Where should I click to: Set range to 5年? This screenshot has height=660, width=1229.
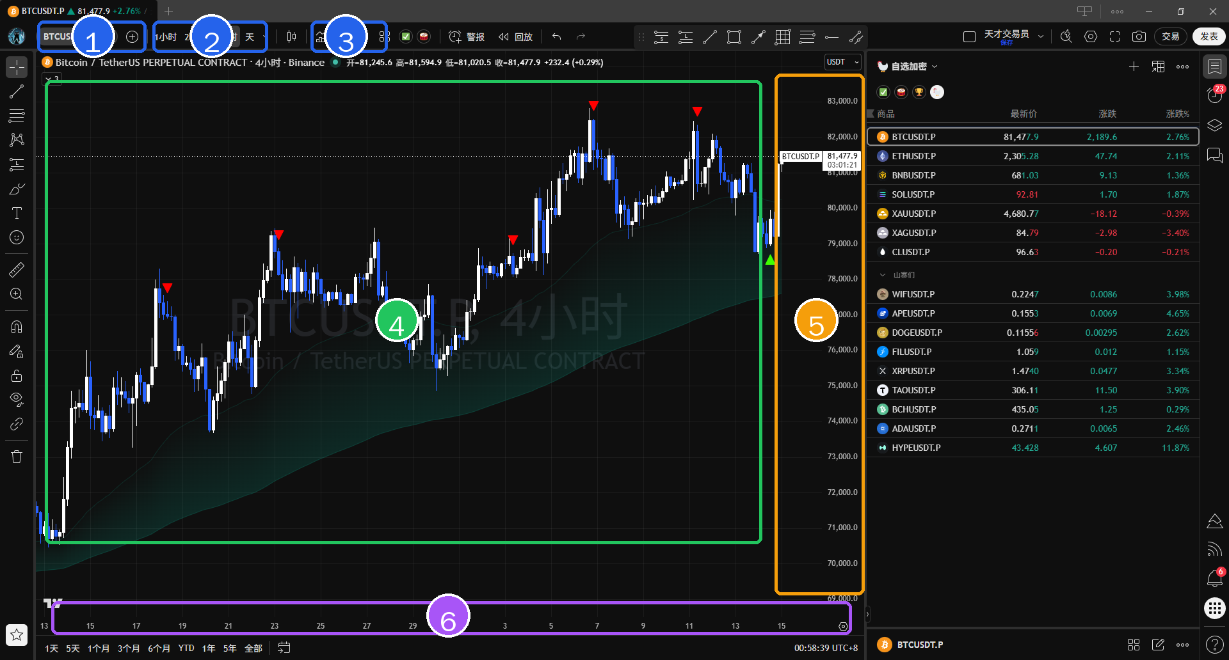click(x=230, y=648)
